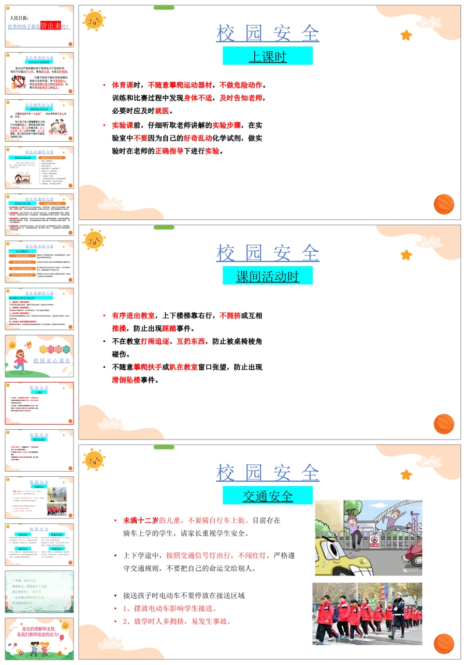Open the 家长指导的力量 slide thumbnail
The image size is (466, 665).
tap(39, 262)
